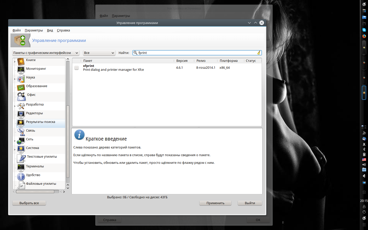Viewport: 368px width, 230px height.
Task: Focus the Найти search input field
Action: click(x=197, y=53)
